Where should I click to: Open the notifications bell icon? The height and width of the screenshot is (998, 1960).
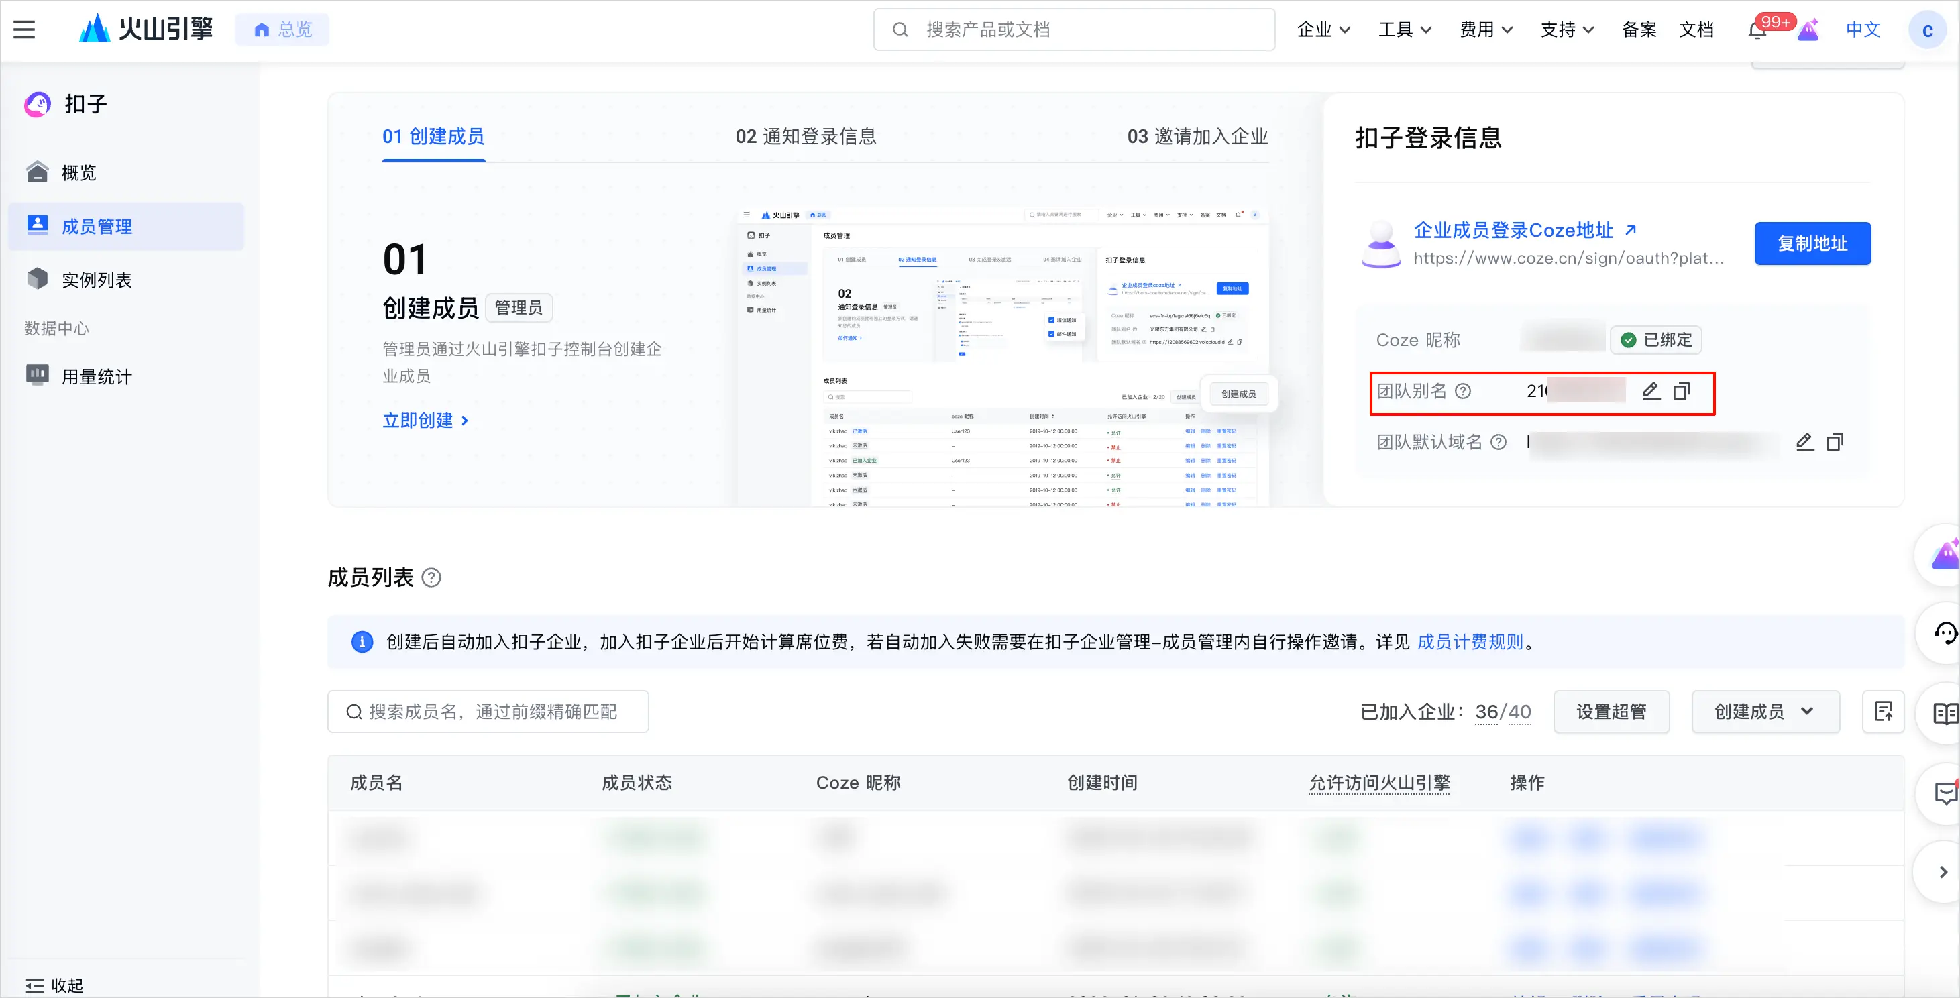pyautogui.click(x=1757, y=30)
